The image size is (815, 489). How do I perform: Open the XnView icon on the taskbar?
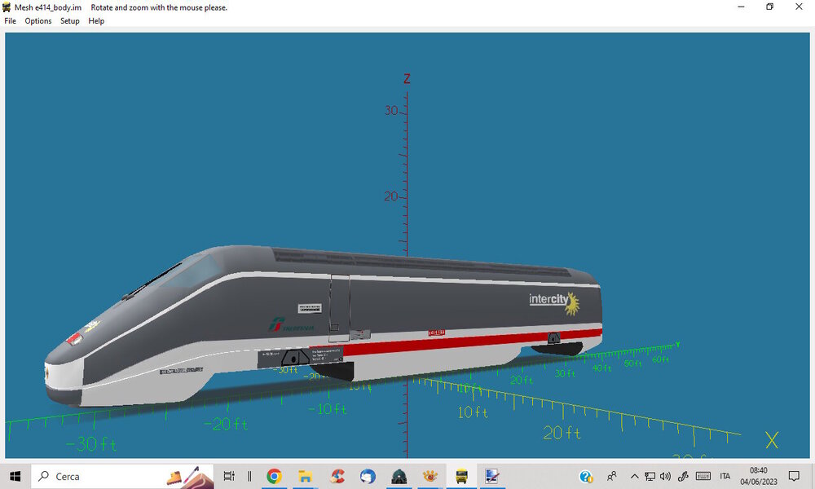[430, 476]
